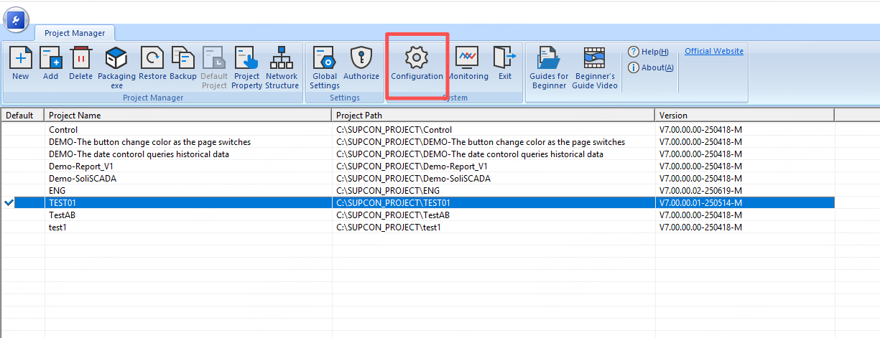Open Global Settings
The width and height of the screenshot is (880, 338).
(x=325, y=59)
